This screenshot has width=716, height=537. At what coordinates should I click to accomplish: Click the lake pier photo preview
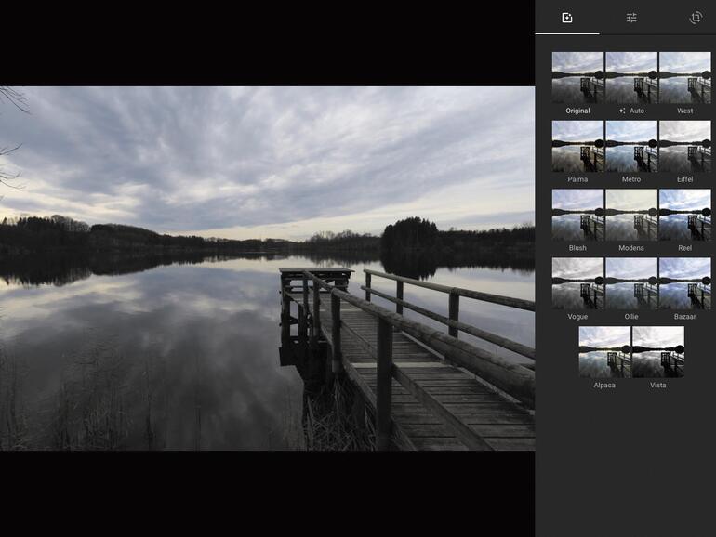267,268
